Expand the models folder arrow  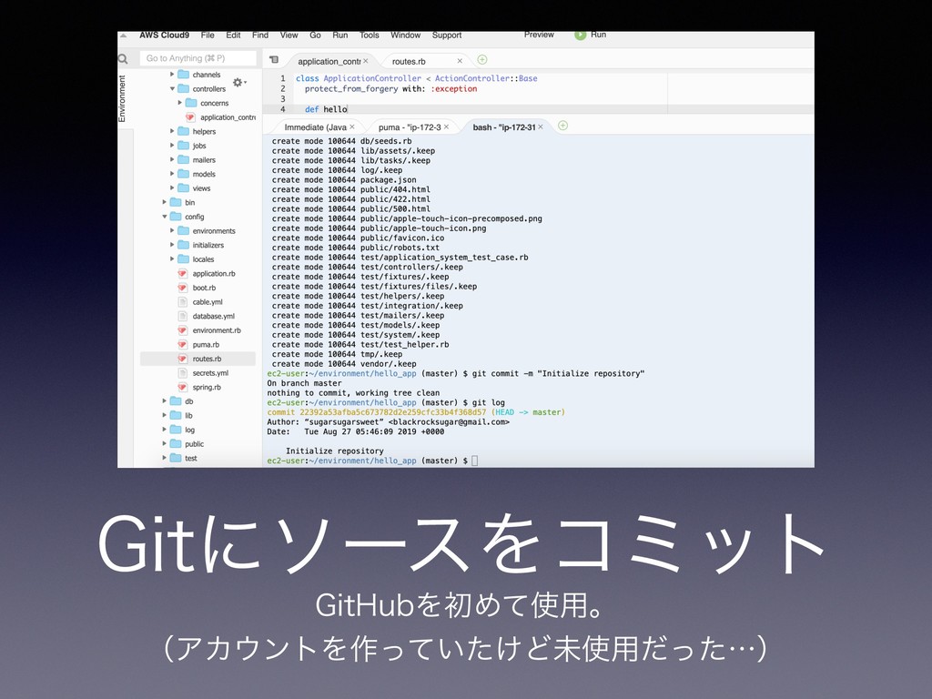pyautogui.click(x=172, y=174)
